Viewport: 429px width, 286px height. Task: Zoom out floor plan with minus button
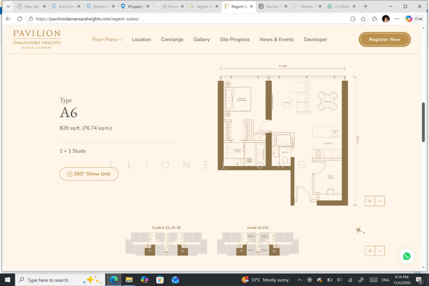380,201
